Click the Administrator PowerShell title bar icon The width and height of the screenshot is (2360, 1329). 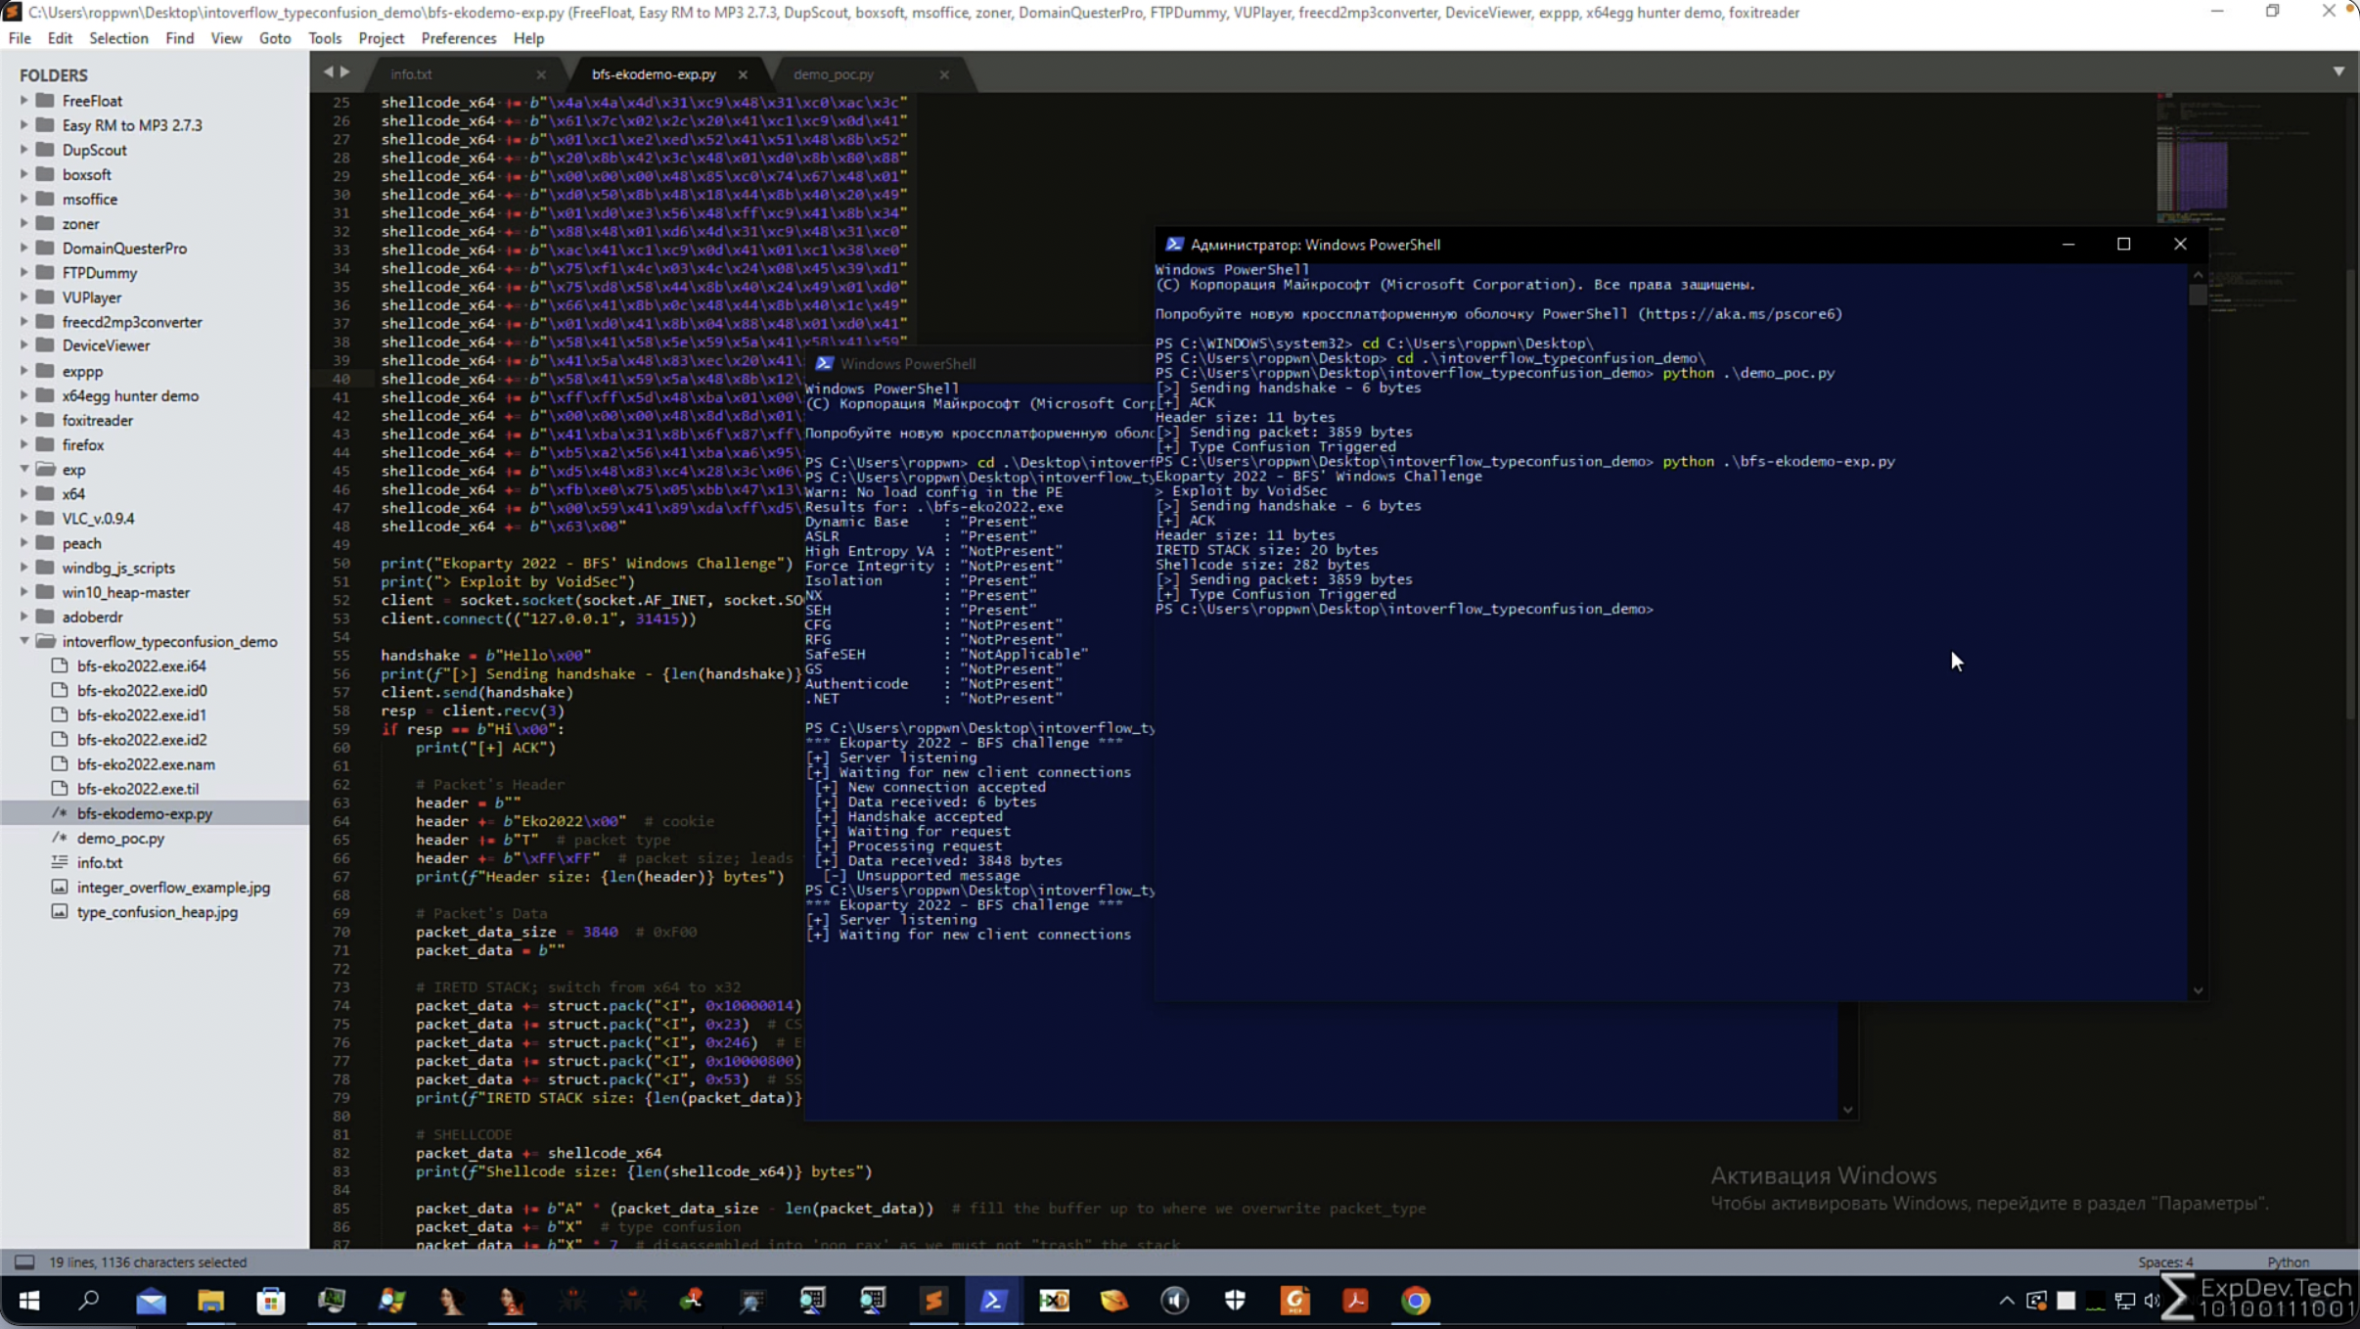1174,245
